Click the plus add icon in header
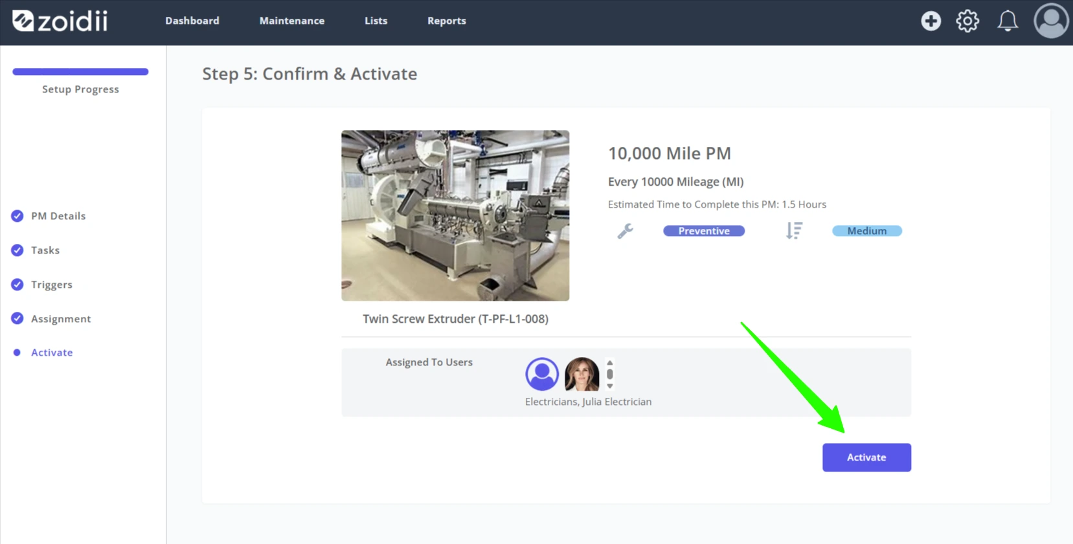The height and width of the screenshot is (544, 1073). tap(931, 21)
